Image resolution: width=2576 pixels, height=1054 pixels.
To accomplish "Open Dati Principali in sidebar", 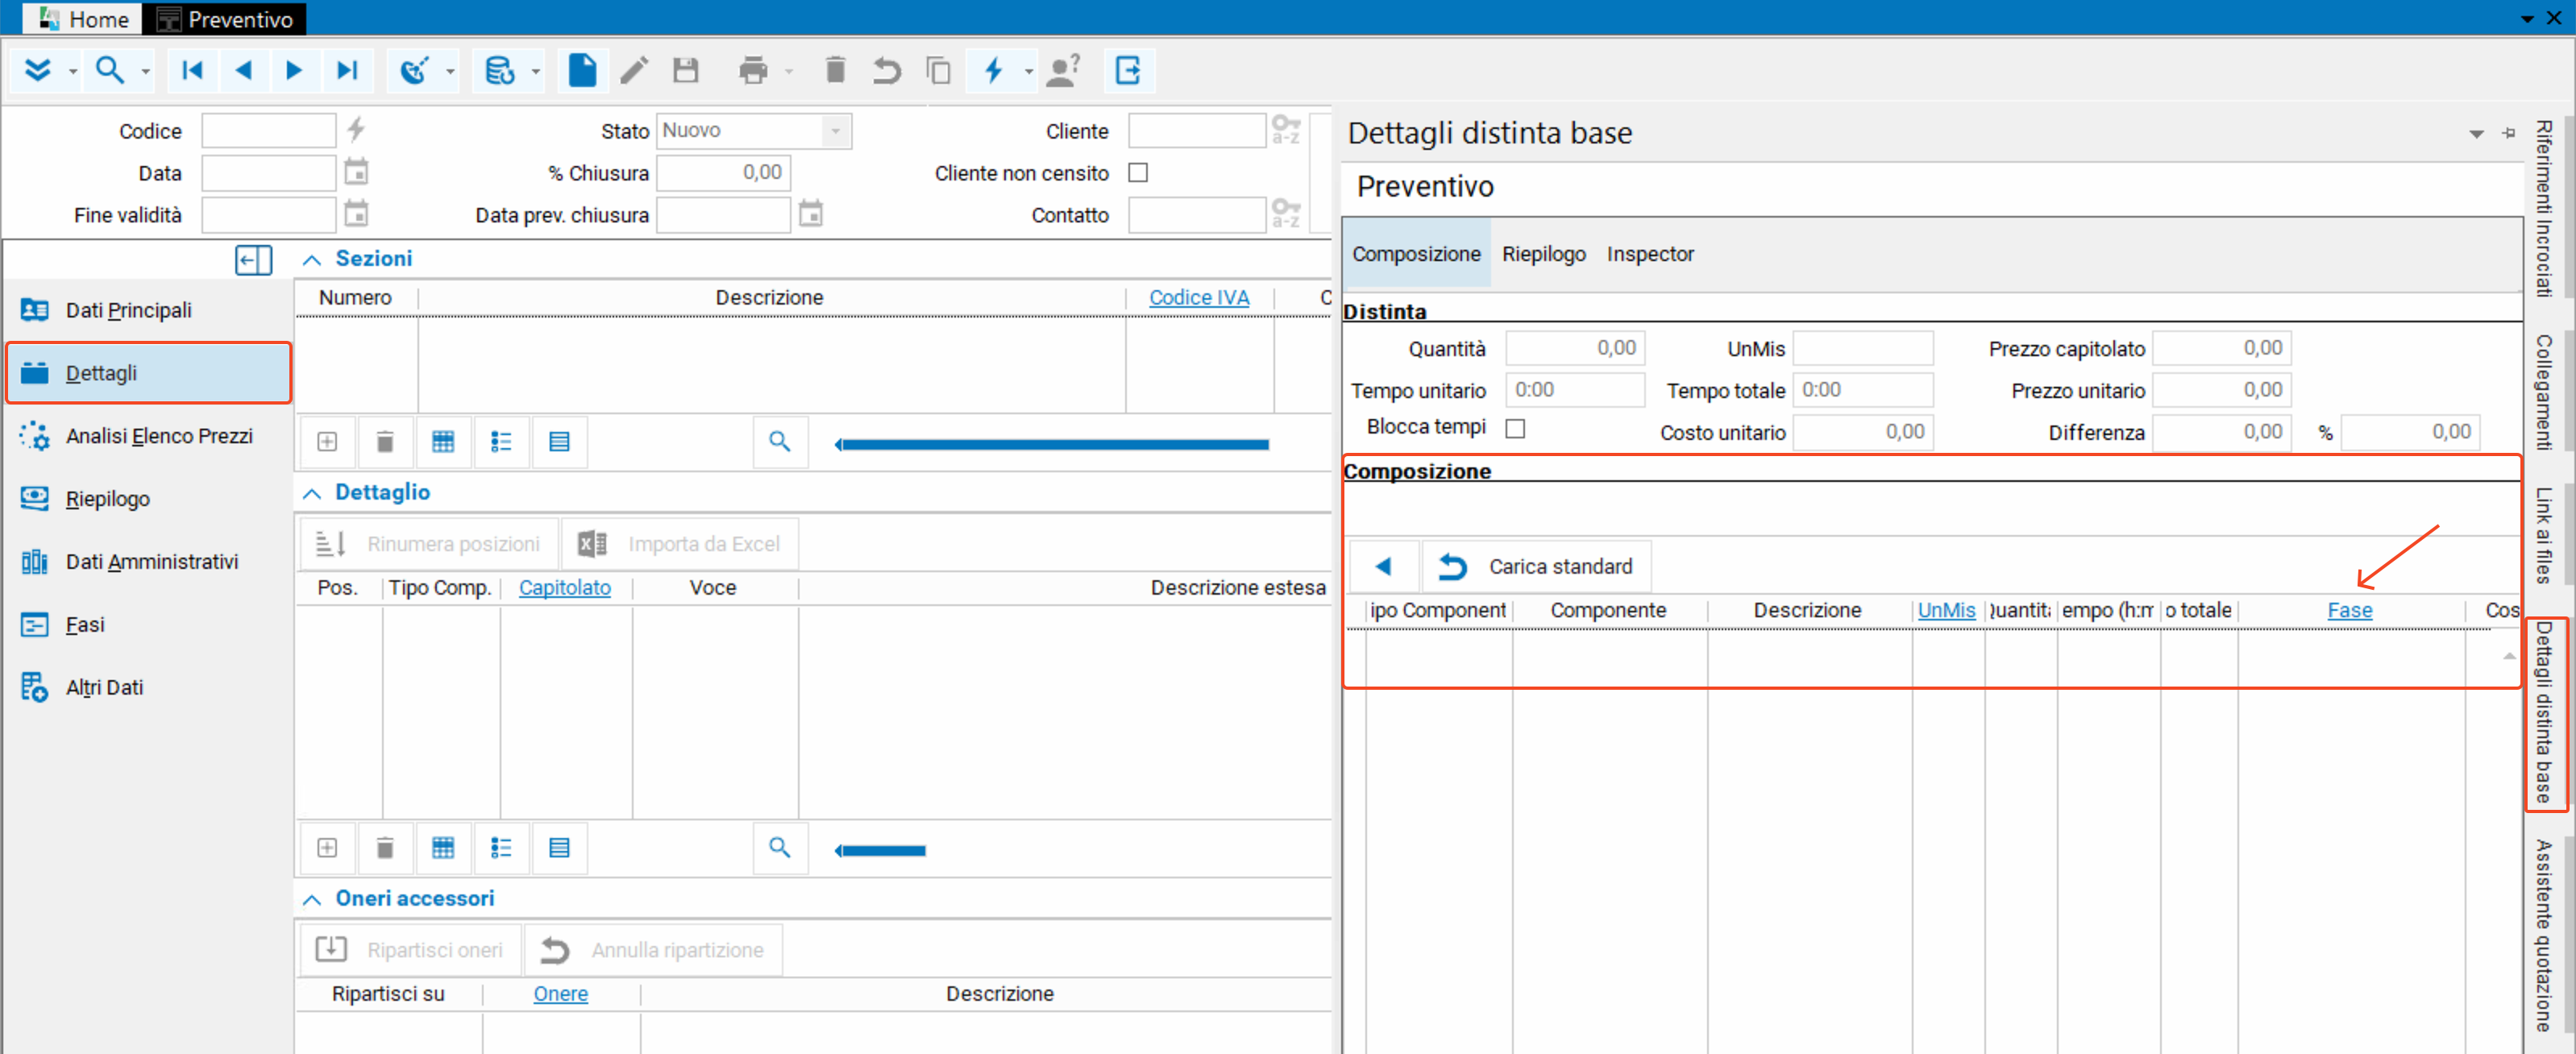I will click(x=148, y=310).
